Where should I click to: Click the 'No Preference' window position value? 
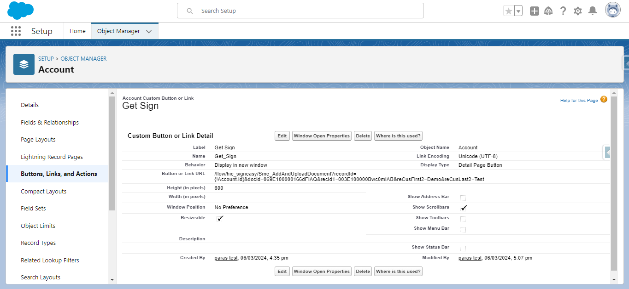[x=231, y=207]
